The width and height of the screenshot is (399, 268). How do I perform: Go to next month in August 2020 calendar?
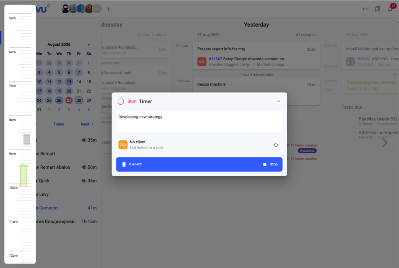[89, 44]
